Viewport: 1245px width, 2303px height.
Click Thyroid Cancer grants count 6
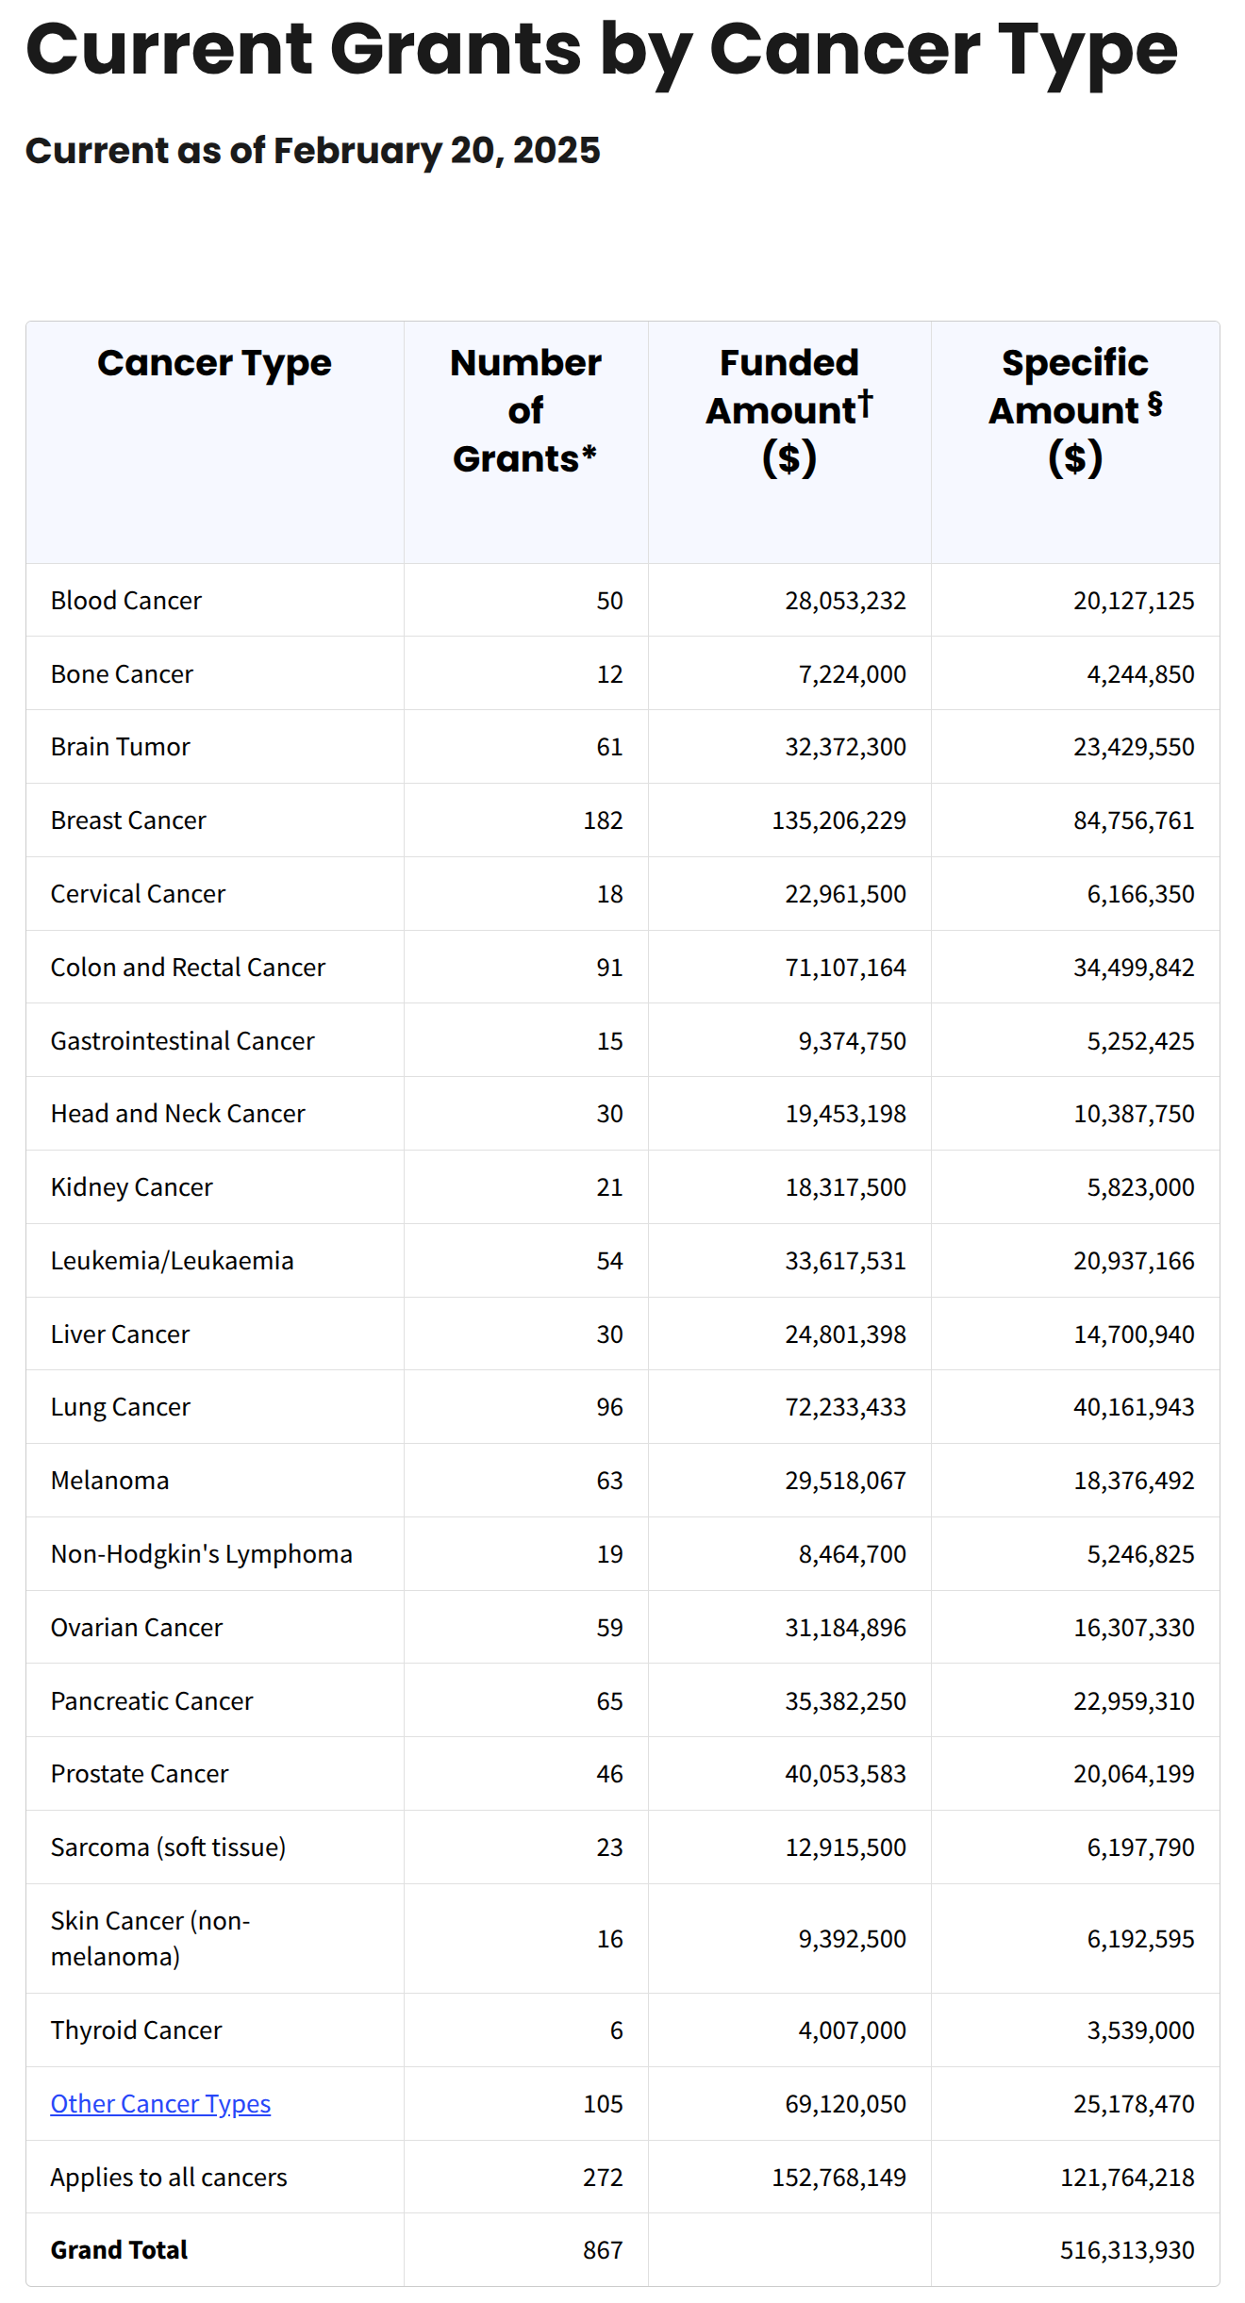[x=616, y=2030]
